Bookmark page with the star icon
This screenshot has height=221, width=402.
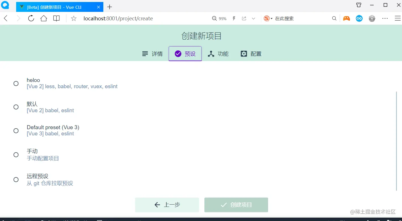(x=74, y=18)
